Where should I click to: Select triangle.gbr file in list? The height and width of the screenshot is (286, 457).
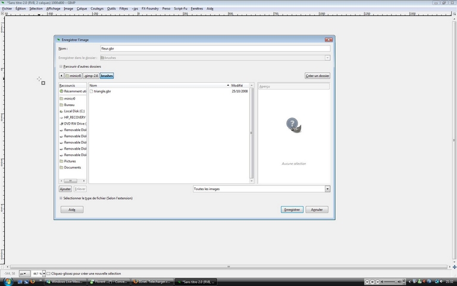[102, 91]
